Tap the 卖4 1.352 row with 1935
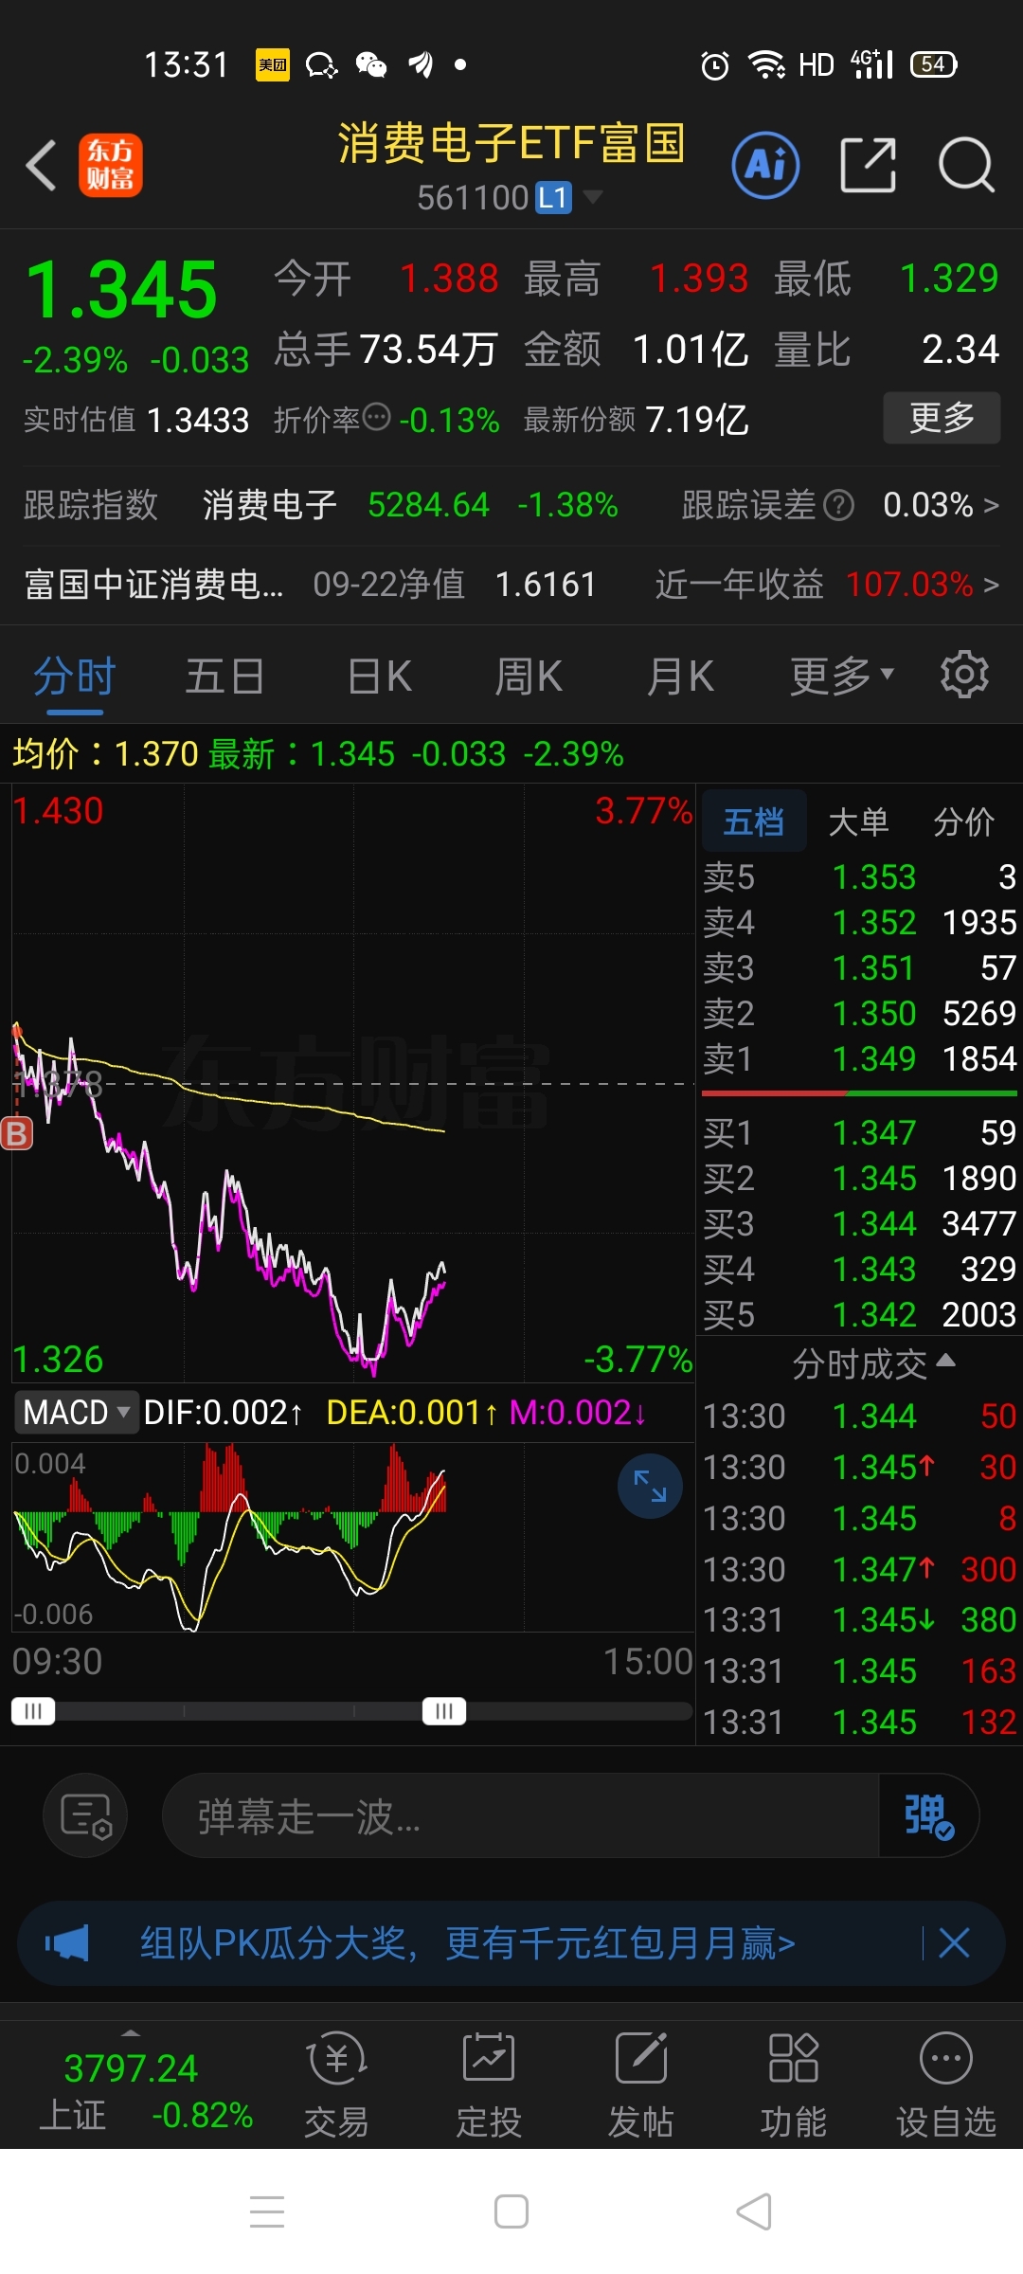This screenshot has height=2274, width=1023. pyautogui.click(x=860, y=922)
